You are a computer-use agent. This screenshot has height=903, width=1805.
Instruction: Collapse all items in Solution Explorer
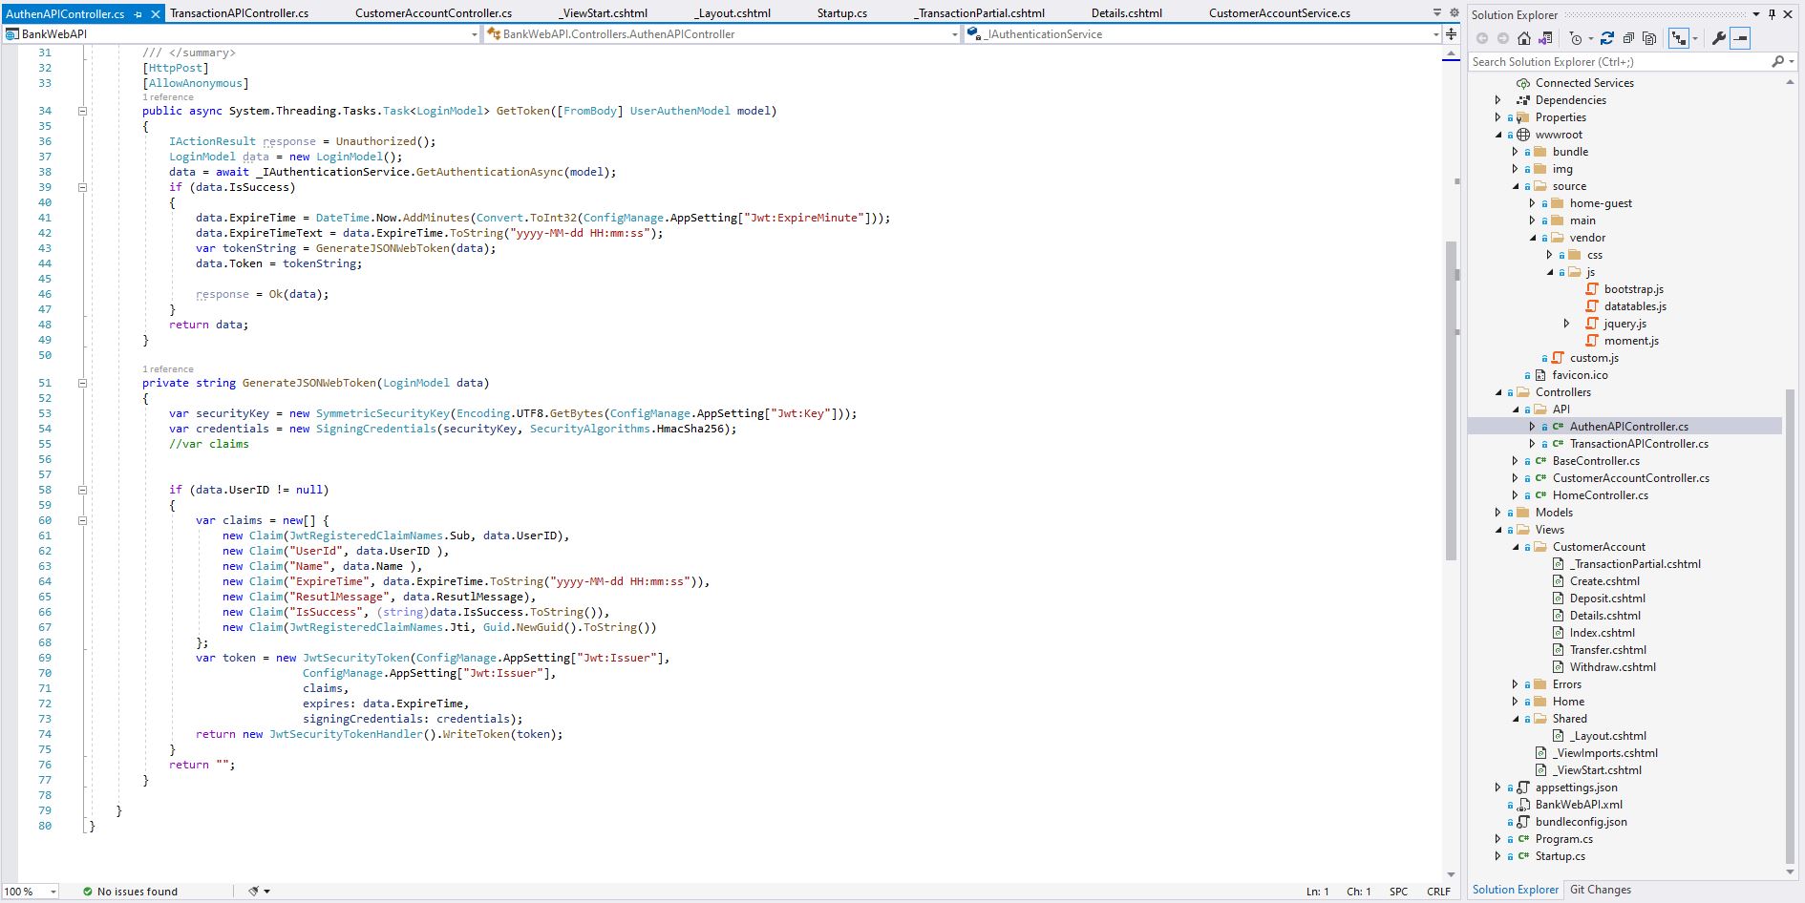pyautogui.click(x=1628, y=38)
